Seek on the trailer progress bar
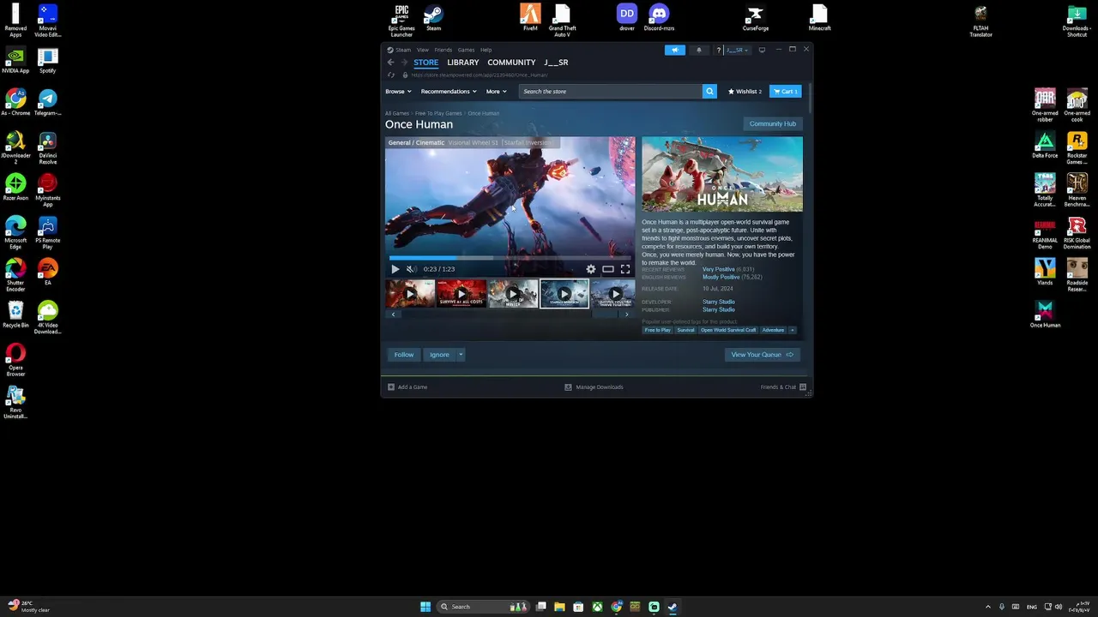 (510, 257)
